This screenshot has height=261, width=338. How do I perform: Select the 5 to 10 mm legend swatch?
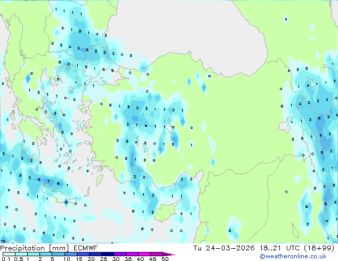[x=58, y=254]
